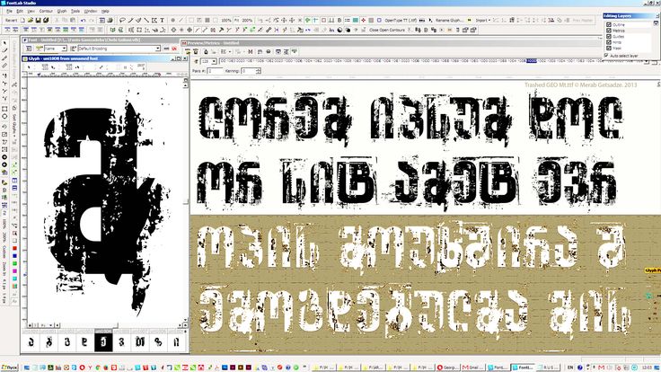Toggle the Guides layer checkbox

pyautogui.click(x=609, y=36)
